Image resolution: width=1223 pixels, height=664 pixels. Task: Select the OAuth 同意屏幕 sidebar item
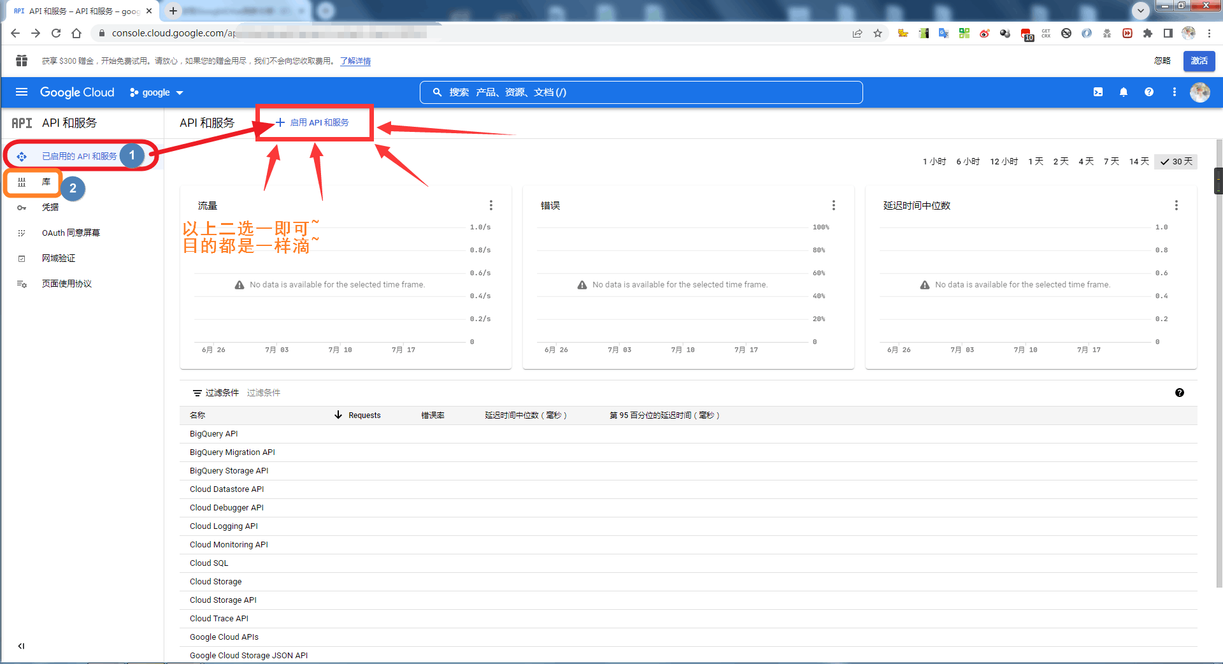70,232
